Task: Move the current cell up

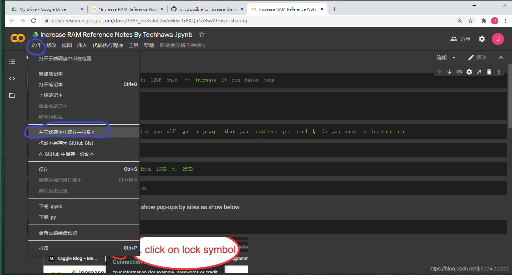Action: (439, 72)
